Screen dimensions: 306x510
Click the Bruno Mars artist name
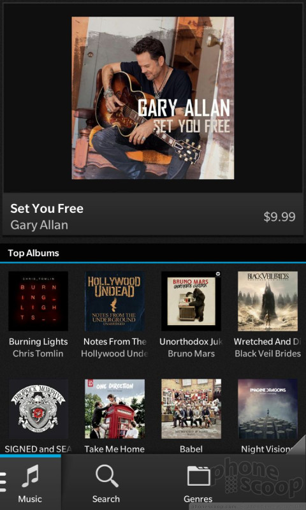191,354
